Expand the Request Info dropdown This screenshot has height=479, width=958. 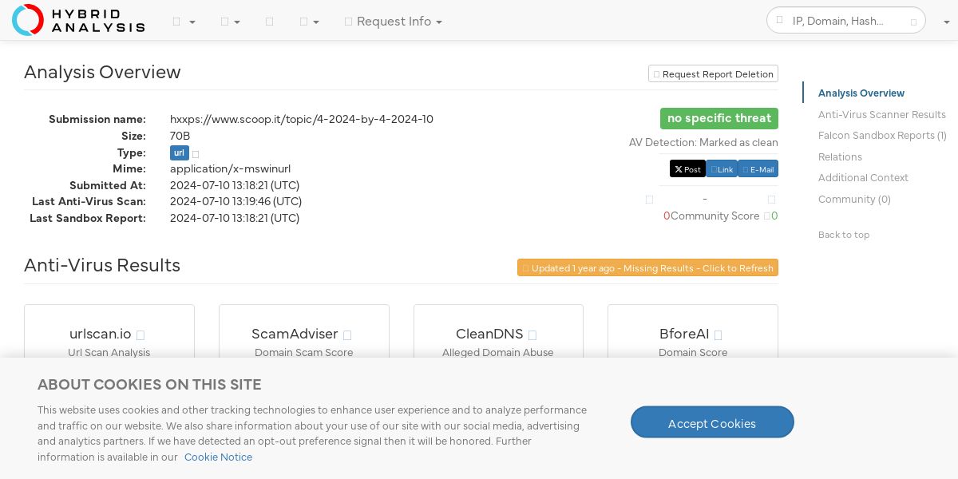394,22
